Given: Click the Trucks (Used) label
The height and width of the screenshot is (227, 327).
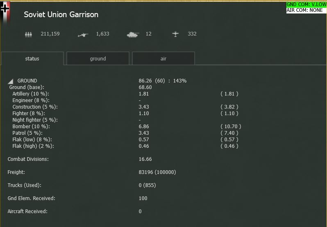Looking at the screenshot, I should tap(25, 185).
